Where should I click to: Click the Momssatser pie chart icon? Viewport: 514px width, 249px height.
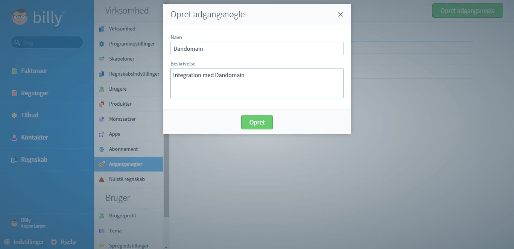point(102,119)
